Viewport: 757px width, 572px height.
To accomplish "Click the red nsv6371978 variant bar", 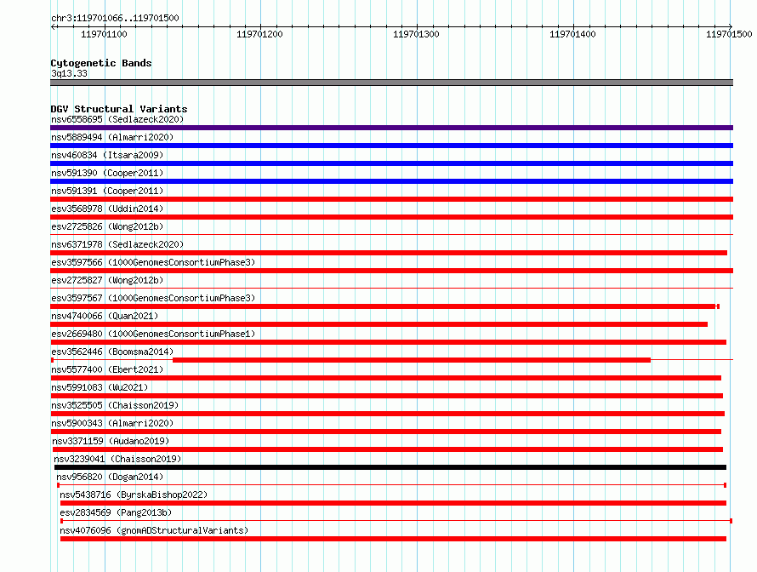I will [x=389, y=253].
